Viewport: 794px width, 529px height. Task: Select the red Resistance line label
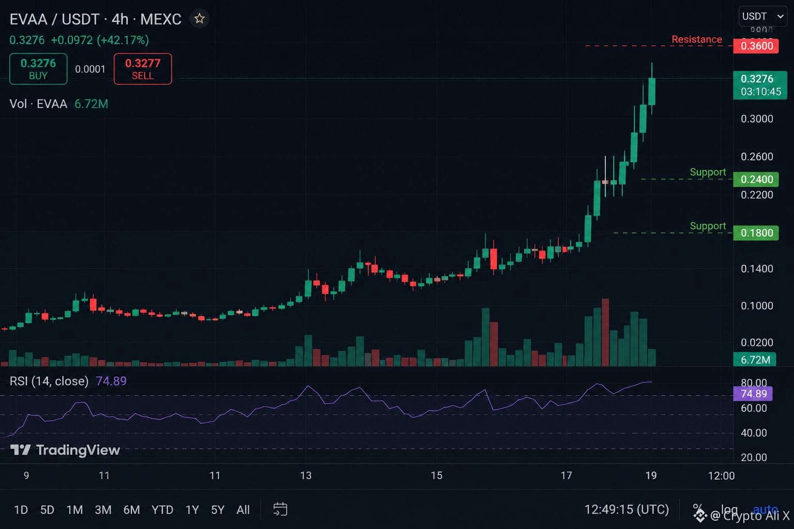(696, 39)
